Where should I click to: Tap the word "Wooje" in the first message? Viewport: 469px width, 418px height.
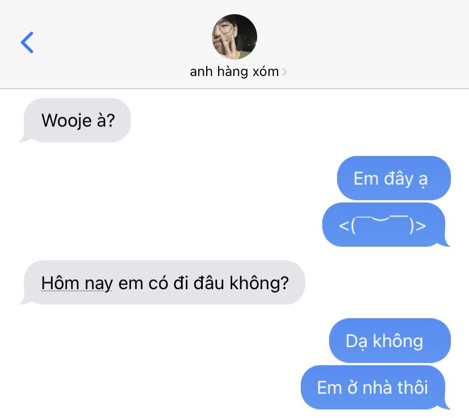(x=66, y=121)
